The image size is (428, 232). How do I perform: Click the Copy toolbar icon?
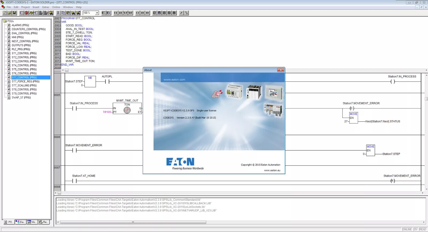(x=63, y=13)
